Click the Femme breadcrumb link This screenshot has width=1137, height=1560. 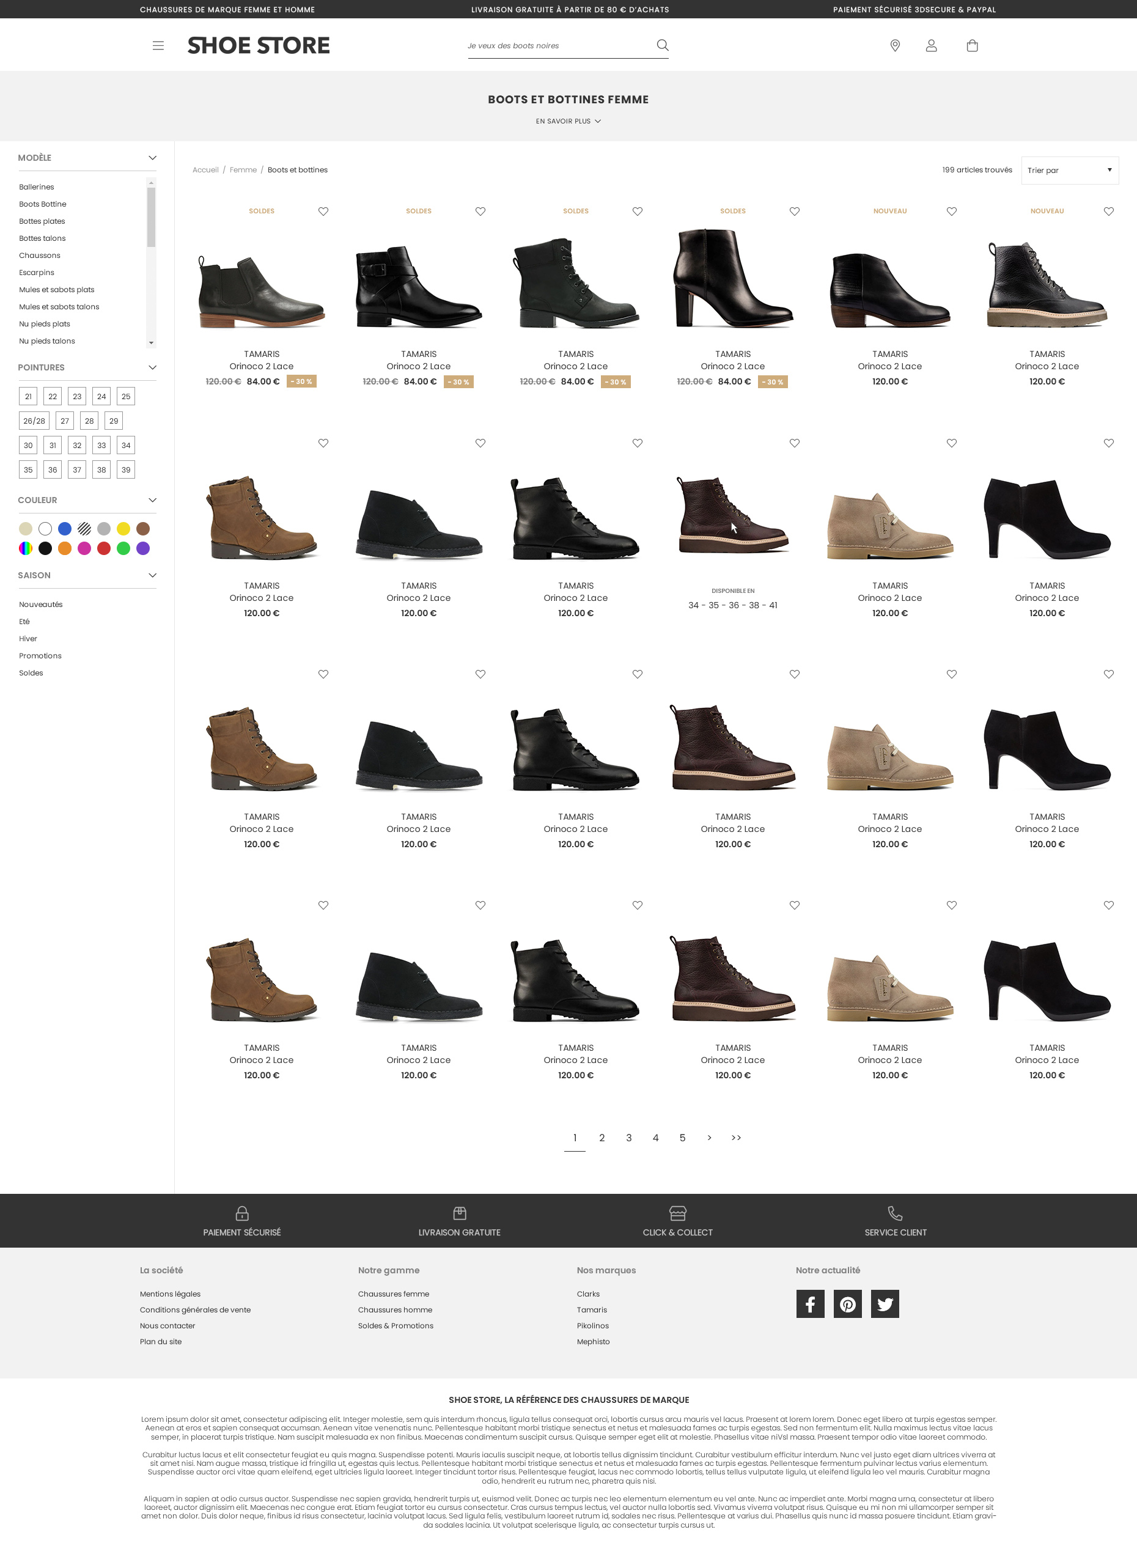(243, 170)
